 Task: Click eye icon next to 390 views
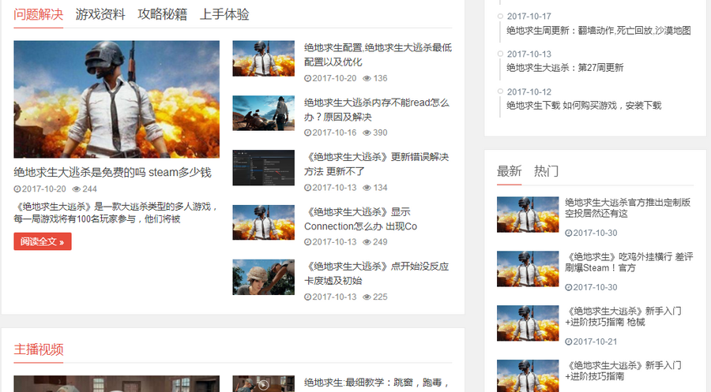367,133
